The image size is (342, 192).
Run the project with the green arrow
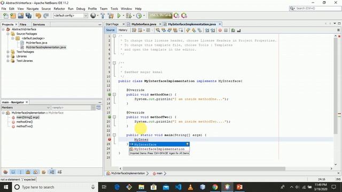coord(119,15)
